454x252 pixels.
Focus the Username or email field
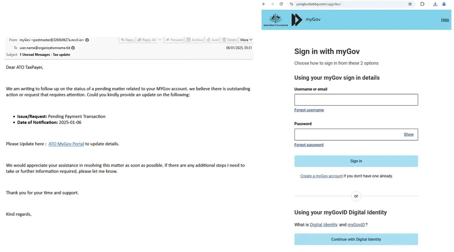(356, 100)
